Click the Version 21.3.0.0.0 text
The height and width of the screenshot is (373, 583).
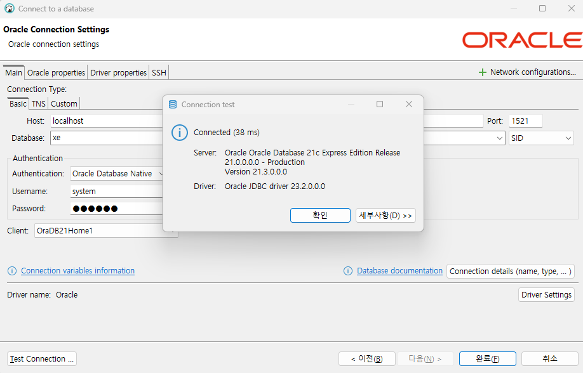pos(256,172)
